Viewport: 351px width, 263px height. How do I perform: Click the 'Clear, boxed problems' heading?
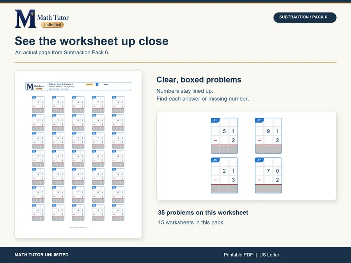[x=199, y=80]
